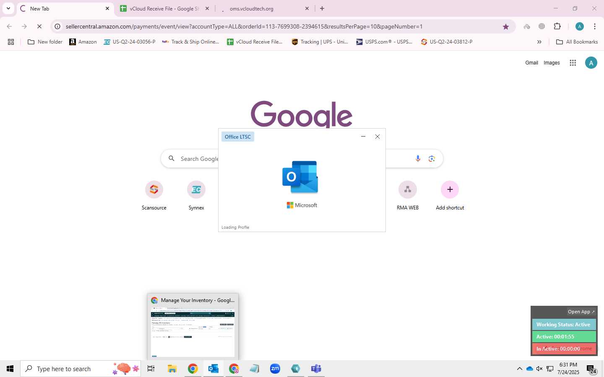This screenshot has width=604, height=377.
Task: Open the Google account avatar
Action: (x=591, y=63)
